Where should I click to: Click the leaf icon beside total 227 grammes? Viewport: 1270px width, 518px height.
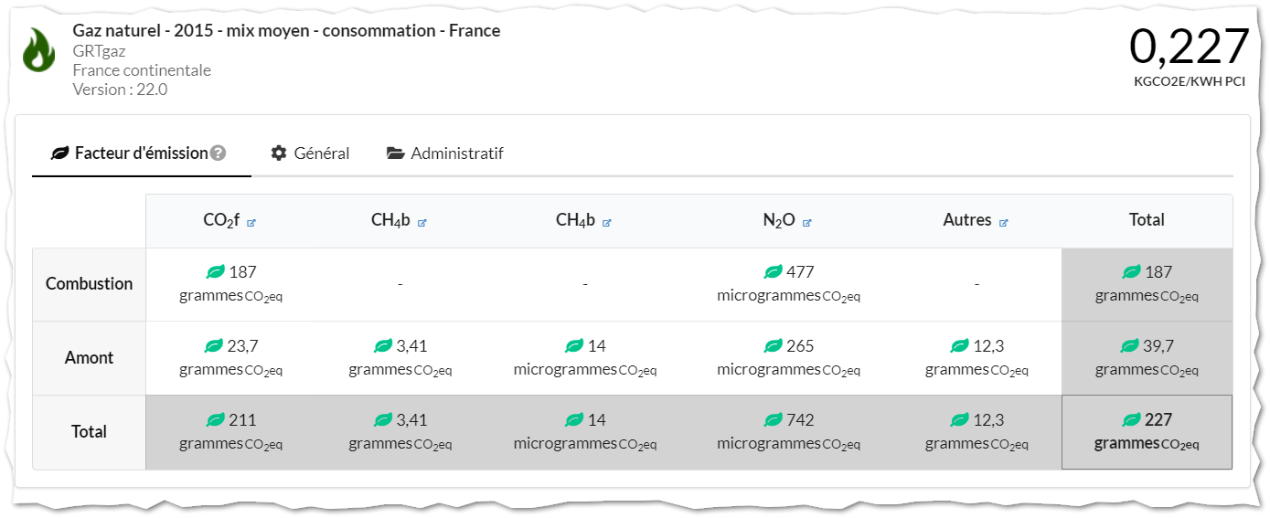(1131, 420)
